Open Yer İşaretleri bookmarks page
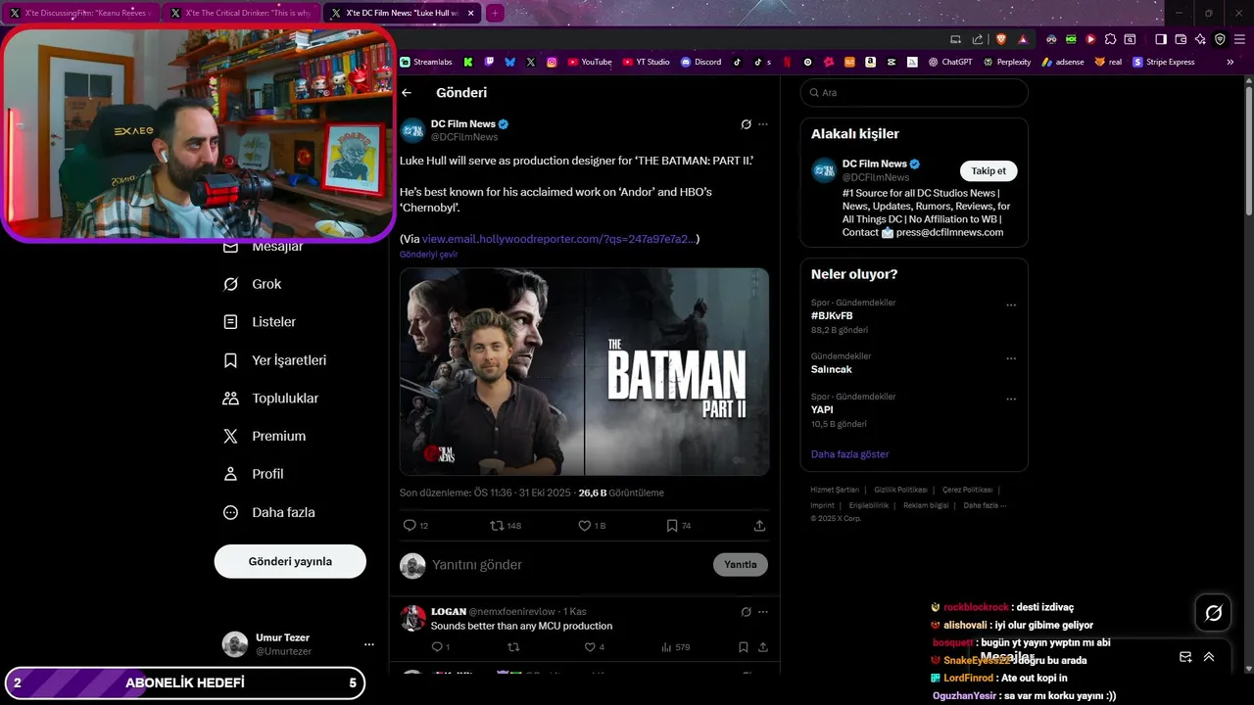 (x=275, y=360)
